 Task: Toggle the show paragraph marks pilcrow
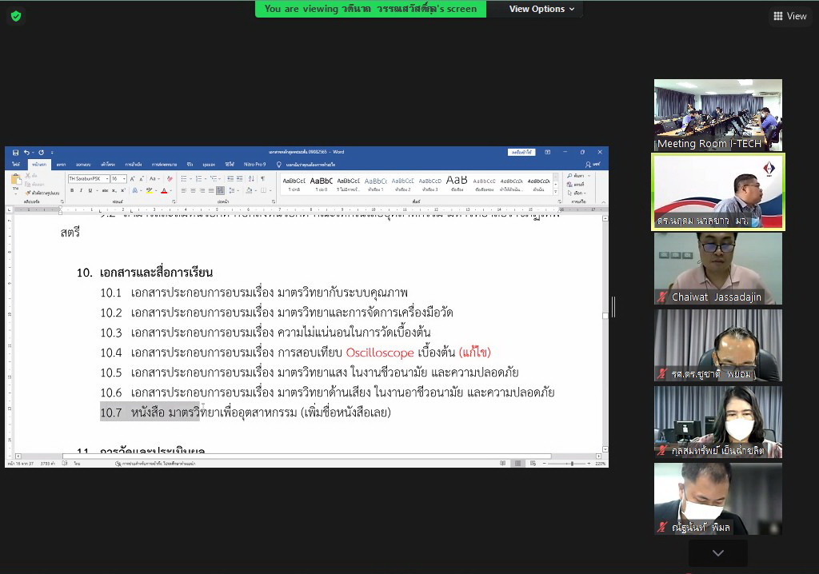click(x=262, y=178)
